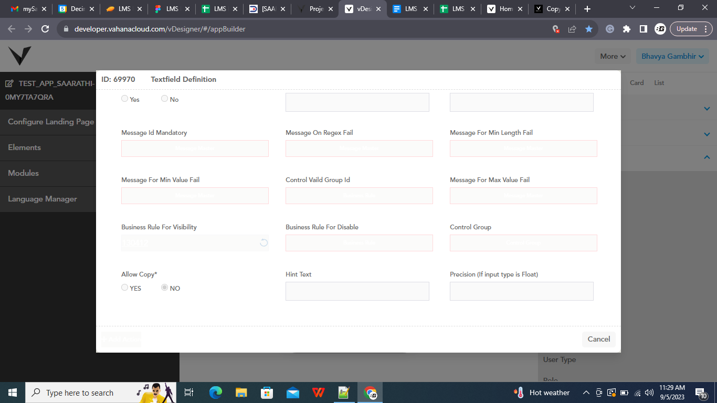This screenshot has height=403, width=717.
Task: Open the Bhavya Gambhir user menu
Action: (x=672, y=56)
